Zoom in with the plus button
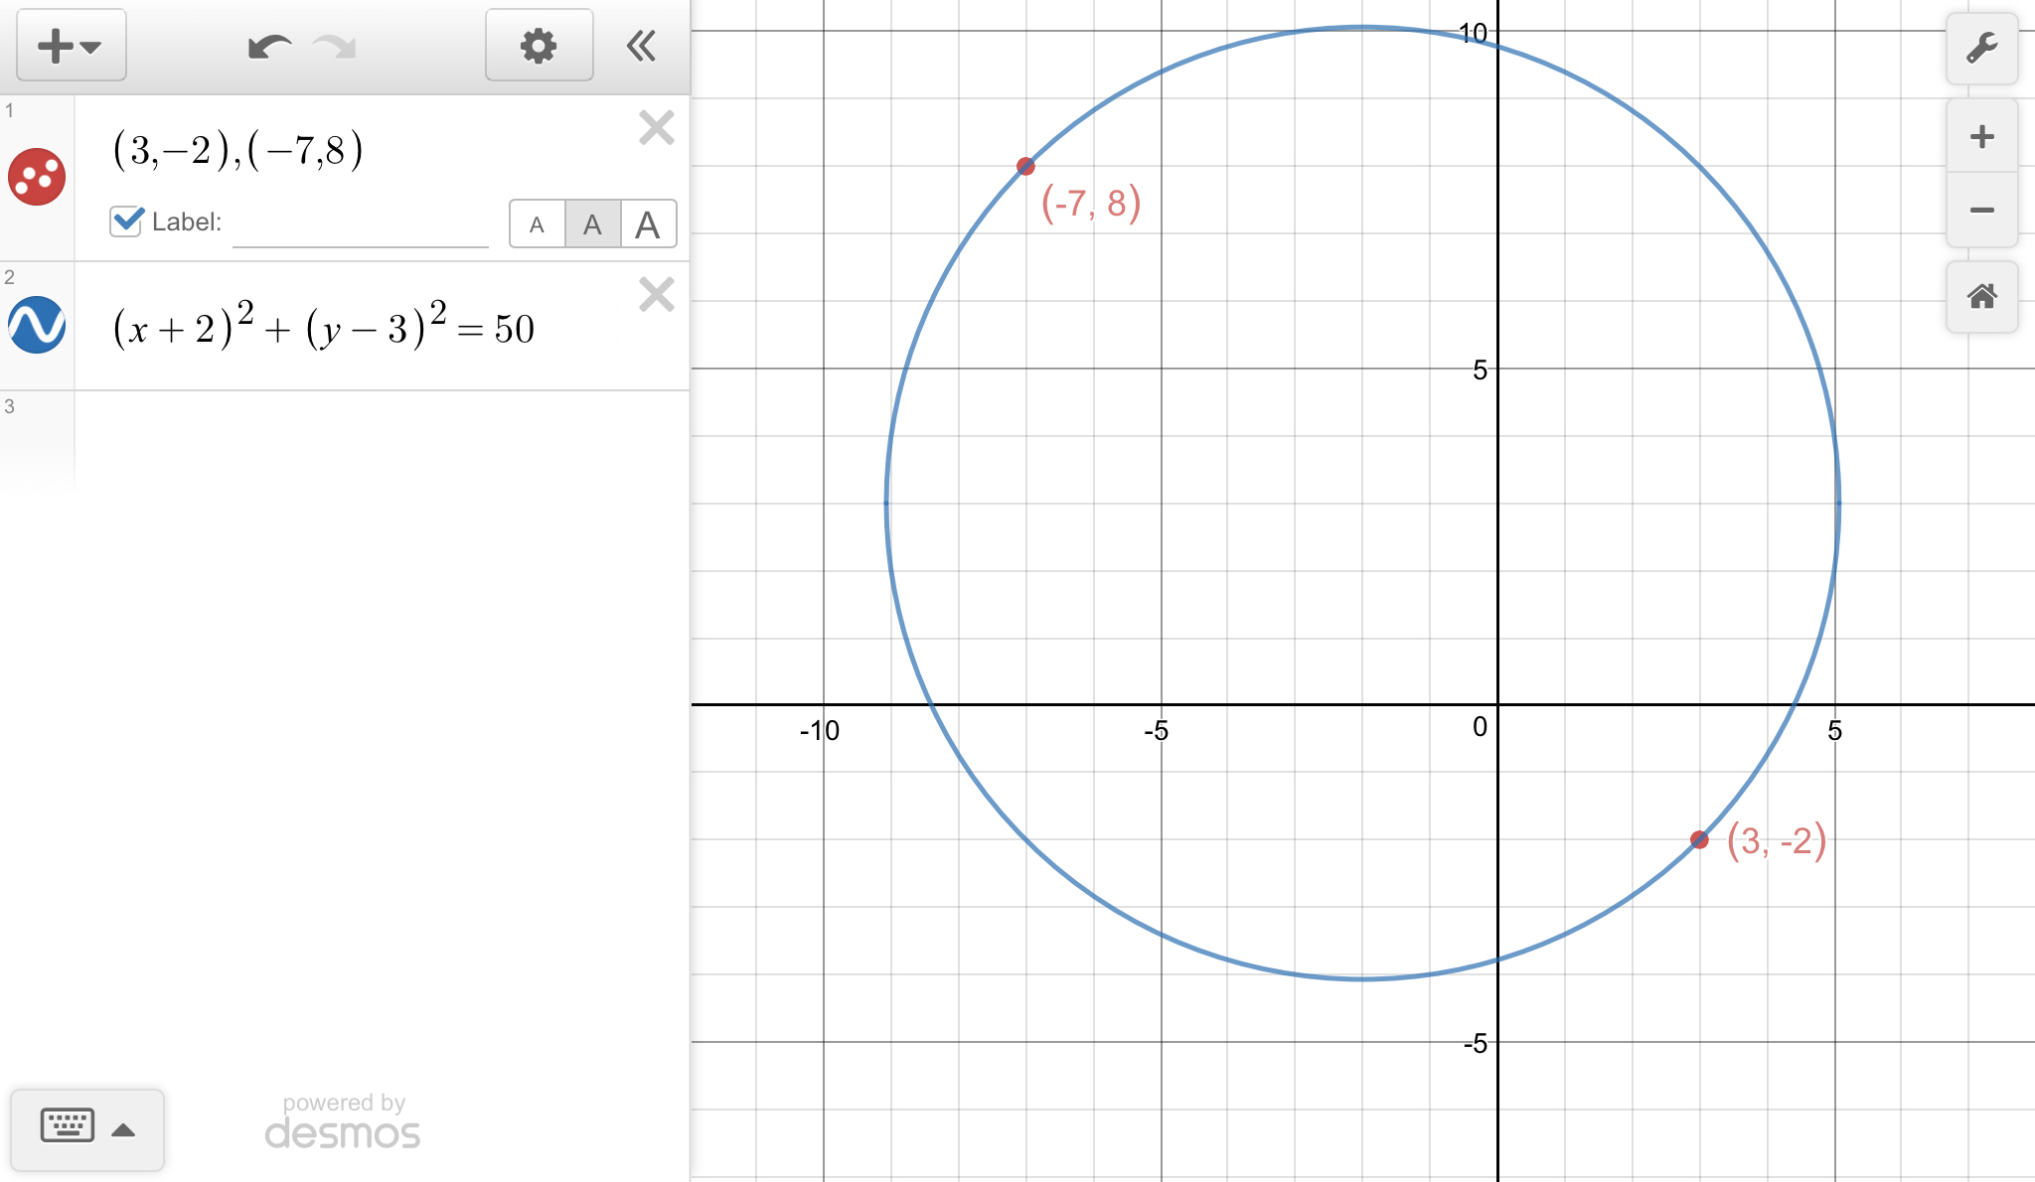Viewport: 2035px width, 1182px height. pos(1981,136)
